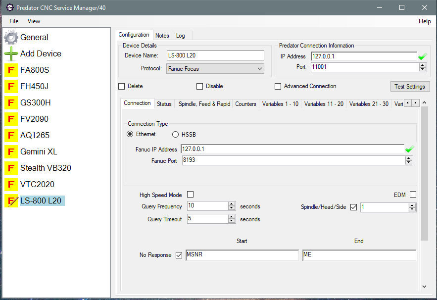Switch to the Notes tab
Viewport: 437px width, 300px height.
pos(162,35)
